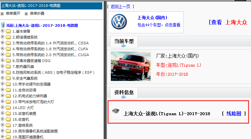251x139 pixels.
Task: Expand the 4.带自动启停系统的 1.8 升 CUFA node
Action: (2, 48)
